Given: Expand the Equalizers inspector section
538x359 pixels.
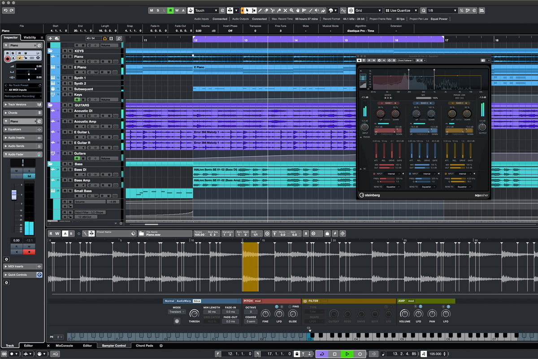Looking at the screenshot, I should click(23, 129).
